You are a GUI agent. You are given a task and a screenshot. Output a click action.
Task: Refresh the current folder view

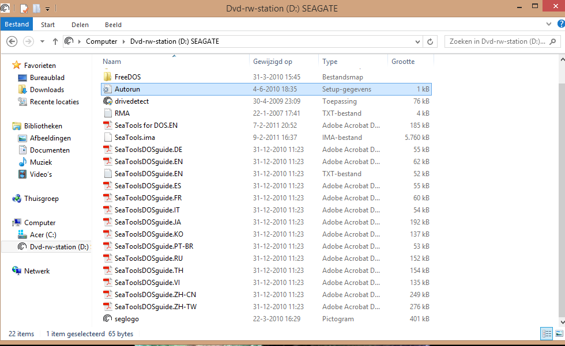click(430, 41)
